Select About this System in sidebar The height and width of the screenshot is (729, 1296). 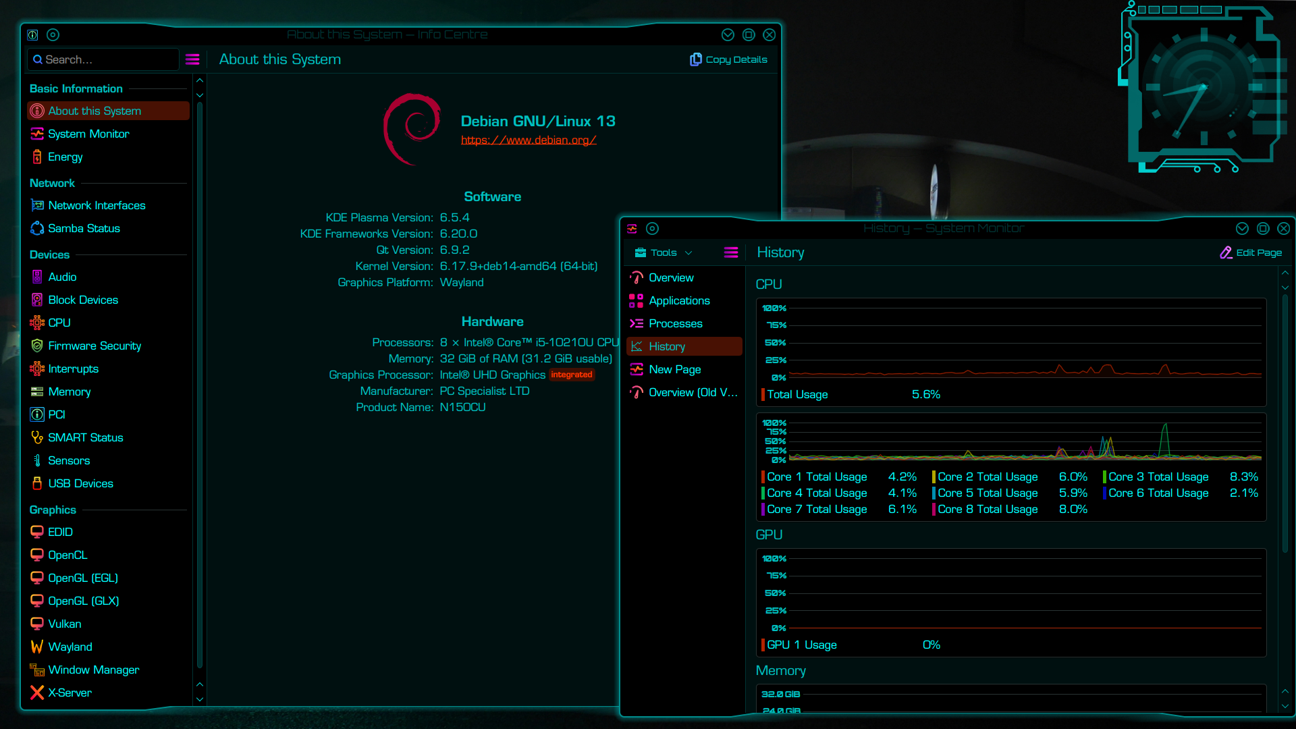[108, 111]
